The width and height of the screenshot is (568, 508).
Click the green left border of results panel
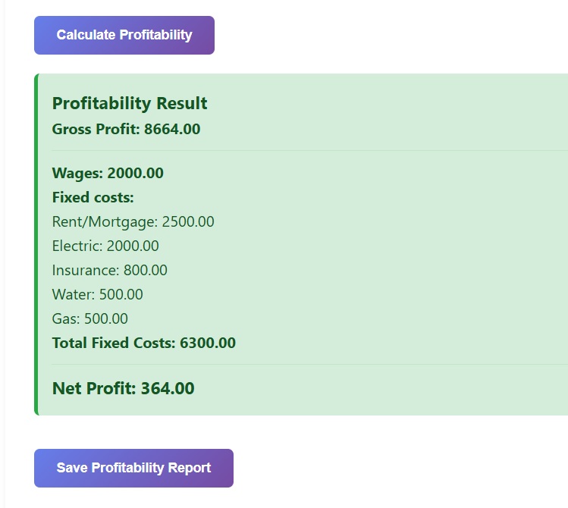[36, 244]
